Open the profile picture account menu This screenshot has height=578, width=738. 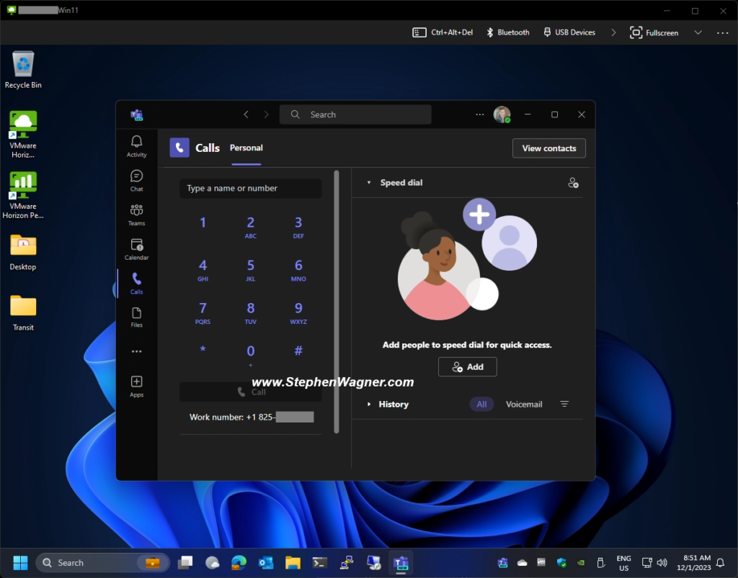502,114
